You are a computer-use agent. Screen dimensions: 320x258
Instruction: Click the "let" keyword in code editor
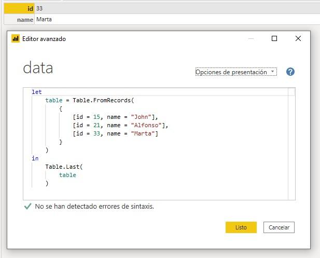click(x=36, y=92)
